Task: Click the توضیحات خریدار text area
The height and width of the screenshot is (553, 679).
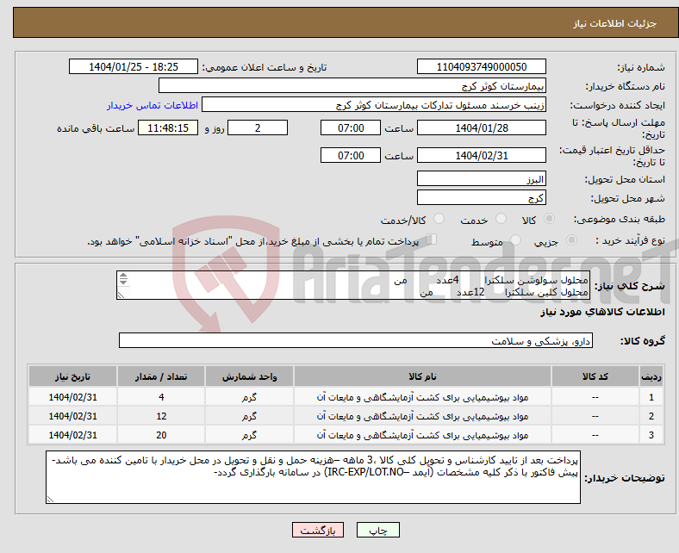Action: [x=313, y=477]
